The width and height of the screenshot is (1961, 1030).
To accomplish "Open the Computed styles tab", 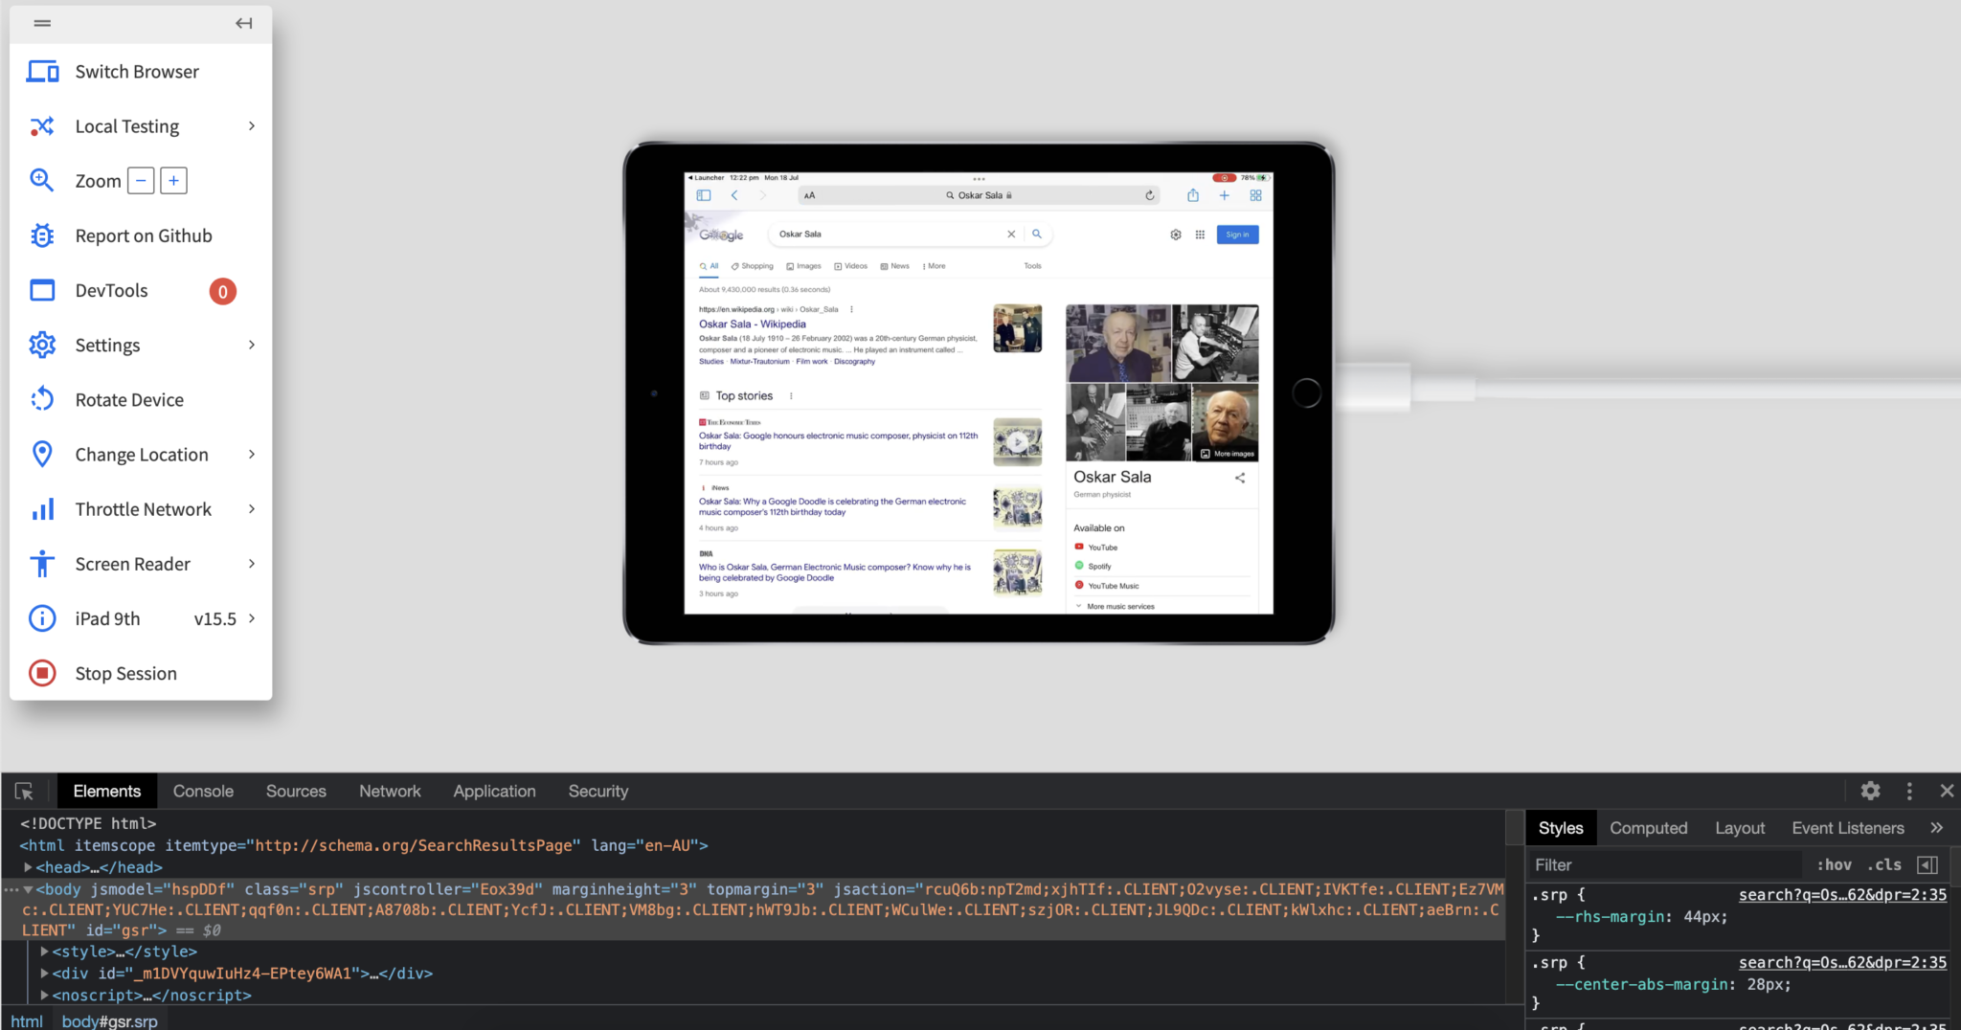I will point(1648,828).
